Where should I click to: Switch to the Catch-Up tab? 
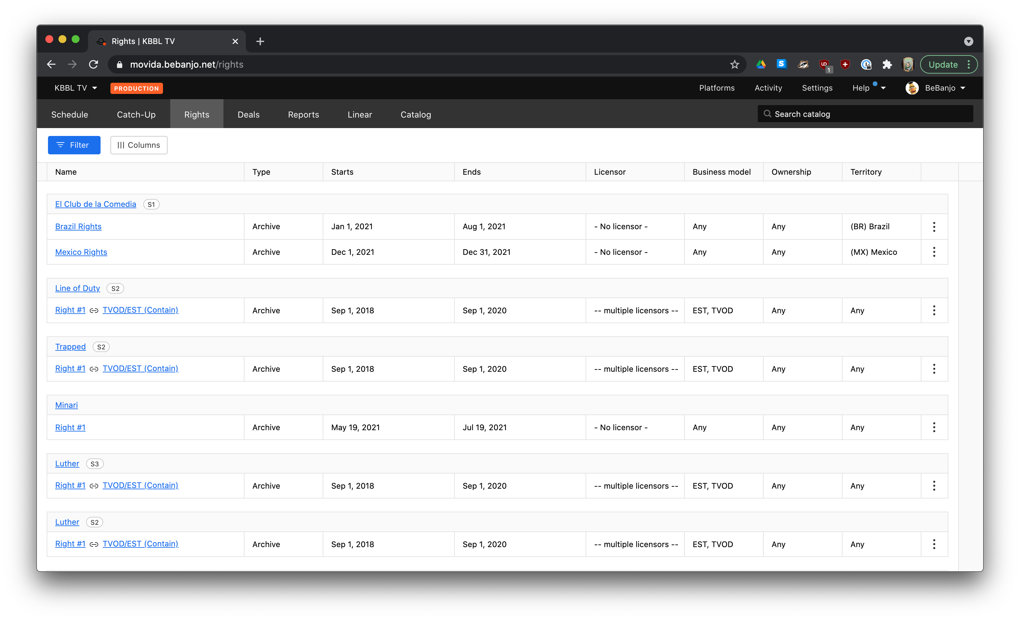point(136,115)
